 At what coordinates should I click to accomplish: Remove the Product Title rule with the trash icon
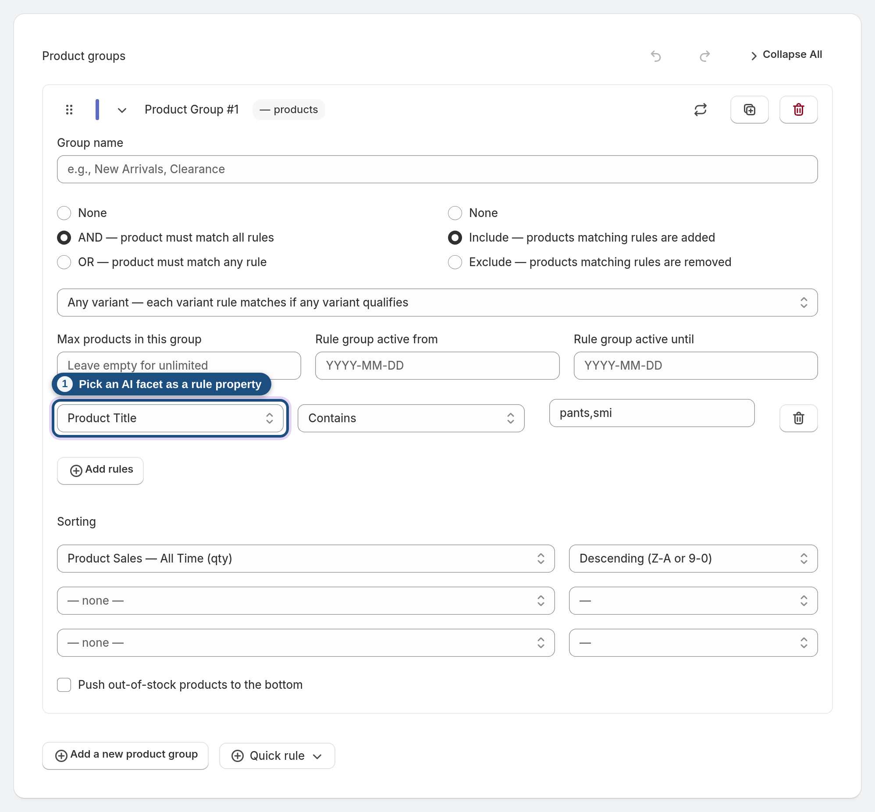point(798,418)
